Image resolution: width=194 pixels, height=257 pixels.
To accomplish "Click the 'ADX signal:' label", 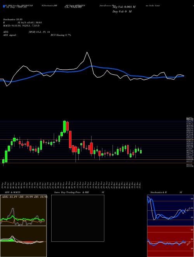I will pyautogui.click(x=9, y=35).
